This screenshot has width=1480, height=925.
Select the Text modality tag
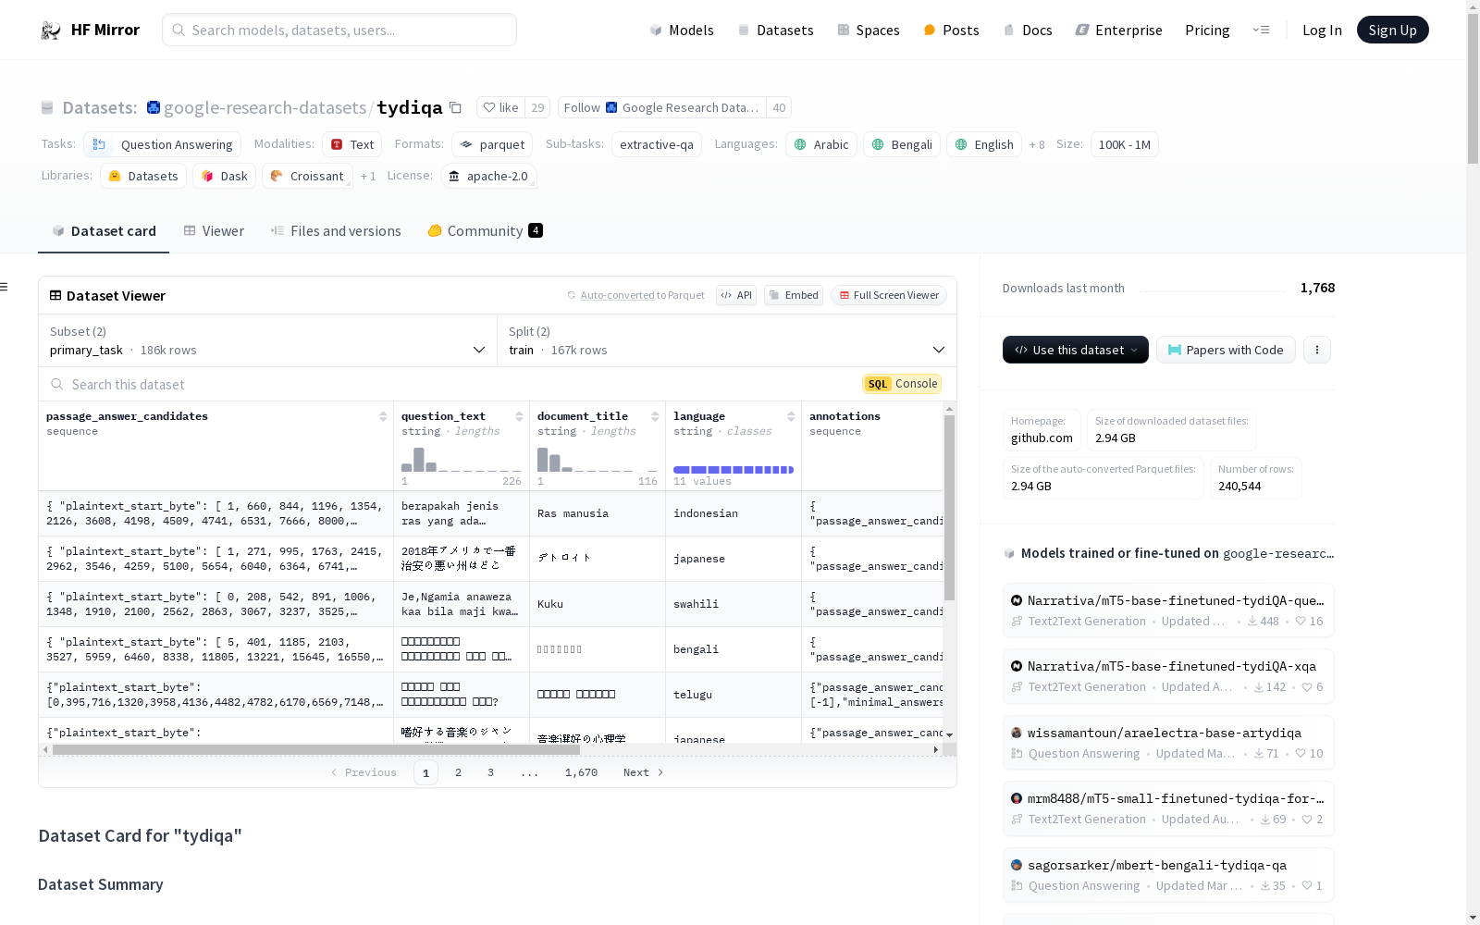(x=352, y=144)
